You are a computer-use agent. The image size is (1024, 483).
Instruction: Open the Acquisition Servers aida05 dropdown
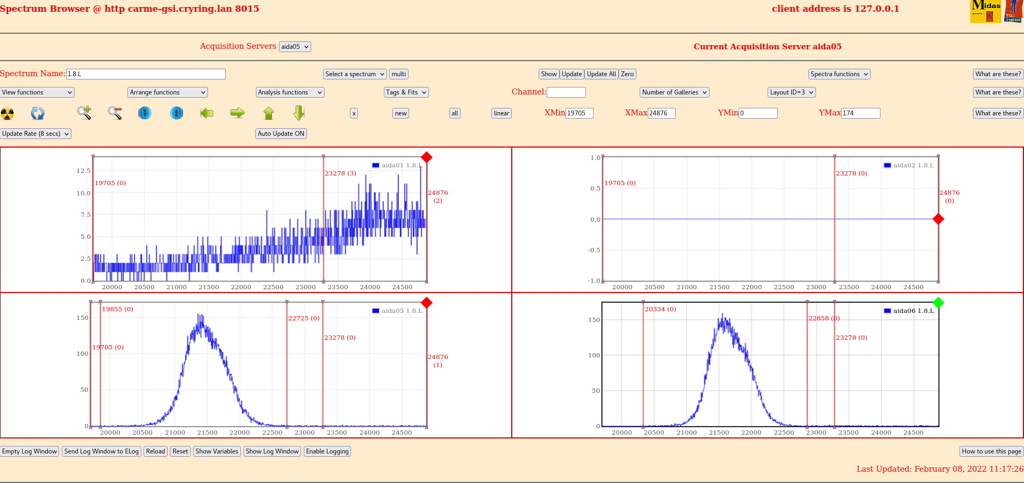pos(295,47)
